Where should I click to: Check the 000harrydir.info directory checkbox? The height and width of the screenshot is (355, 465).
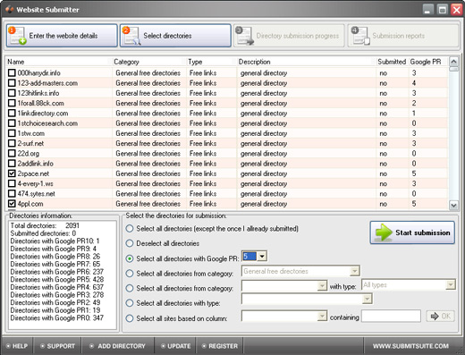(x=12, y=72)
